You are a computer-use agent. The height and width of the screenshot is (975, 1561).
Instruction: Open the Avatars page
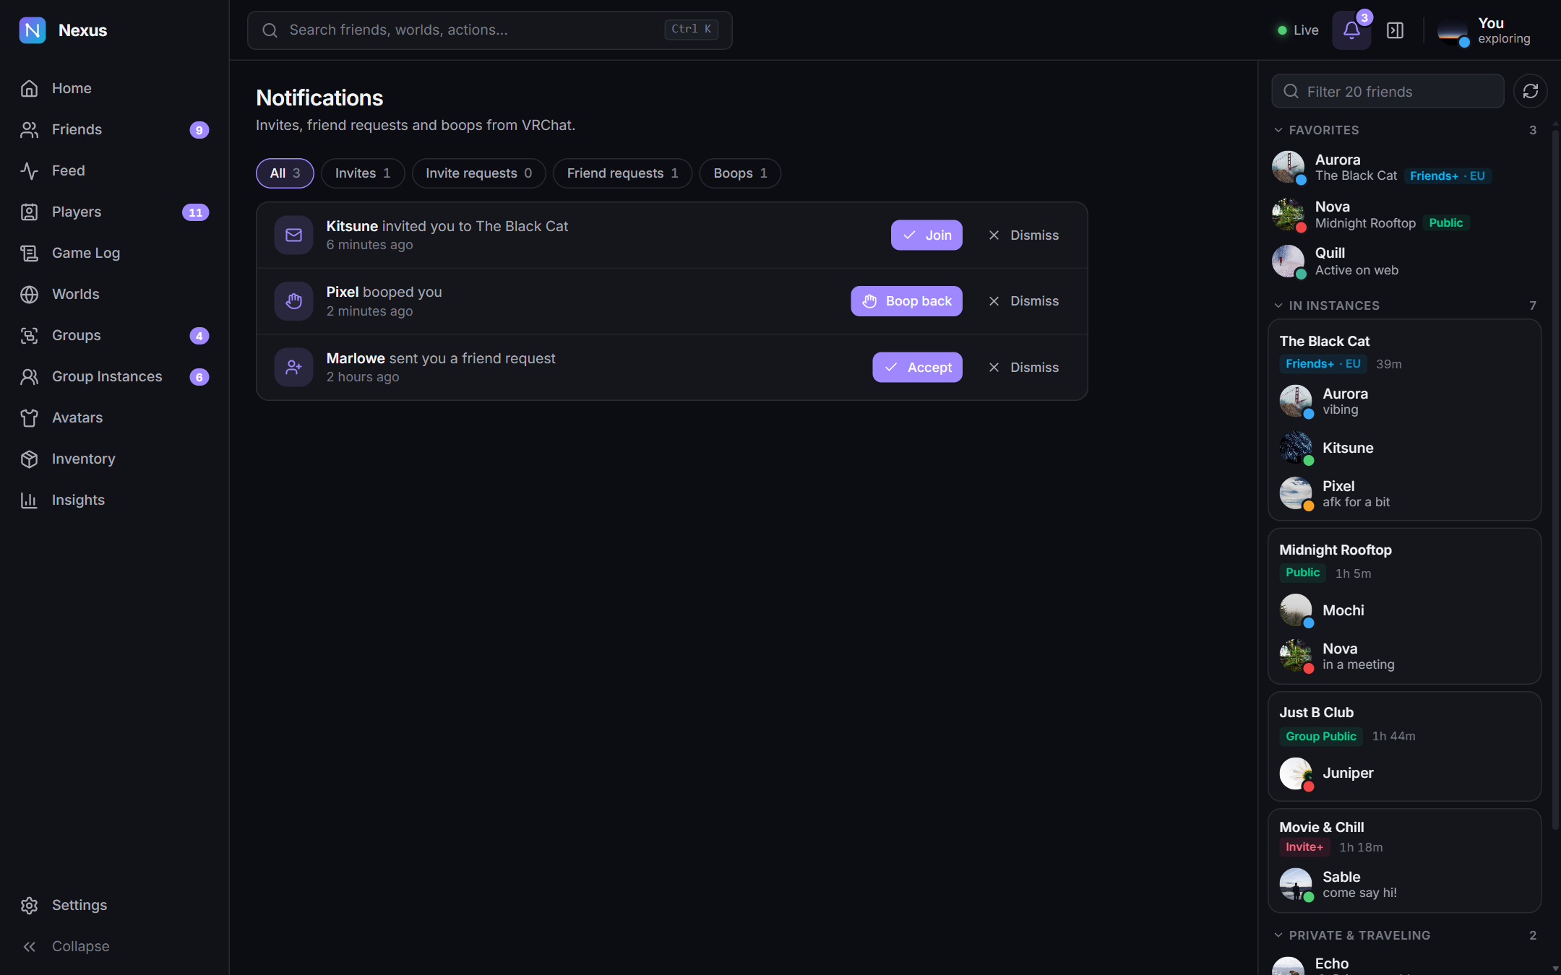coord(115,417)
